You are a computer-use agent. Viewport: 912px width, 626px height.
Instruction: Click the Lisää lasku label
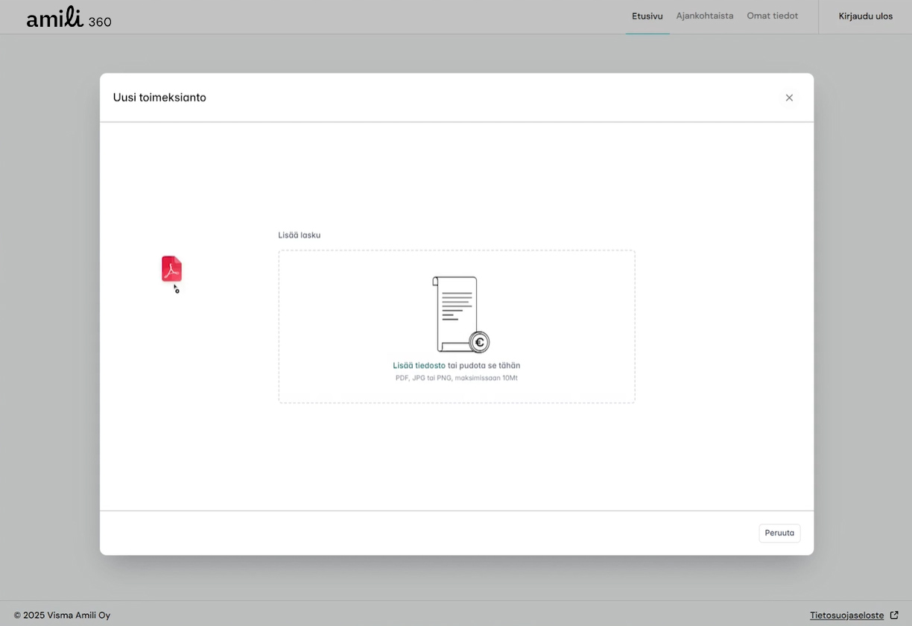(299, 235)
